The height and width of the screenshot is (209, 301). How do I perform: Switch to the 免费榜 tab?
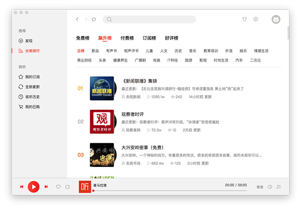click(83, 38)
